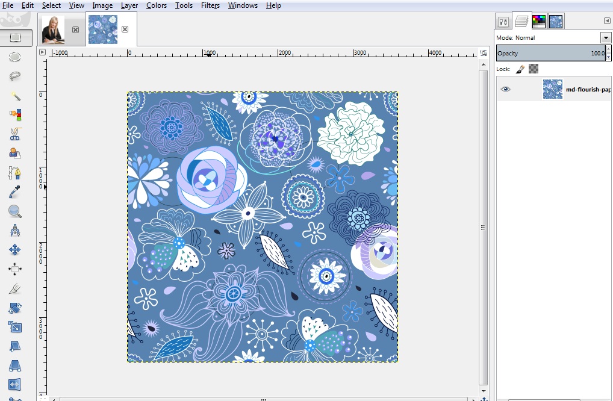Open the Layer menu
613x401 pixels.
[x=129, y=5]
